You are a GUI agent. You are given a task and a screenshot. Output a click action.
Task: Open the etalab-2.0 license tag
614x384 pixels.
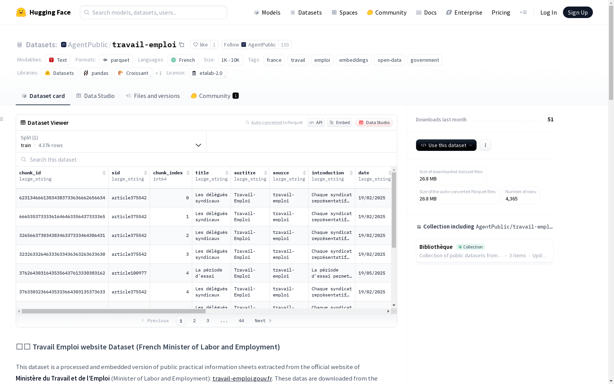(207, 73)
